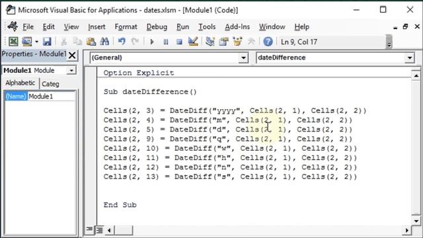
Task: Open Find with the binoculars icon
Action: (104, 42)
